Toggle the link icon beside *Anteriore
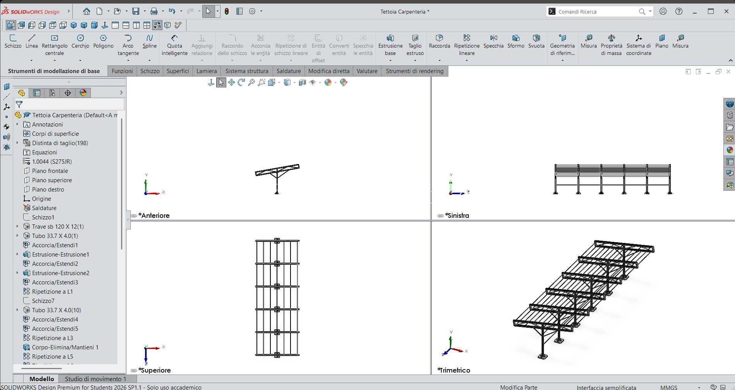735x390 pixels. click(x=134, y=216)
